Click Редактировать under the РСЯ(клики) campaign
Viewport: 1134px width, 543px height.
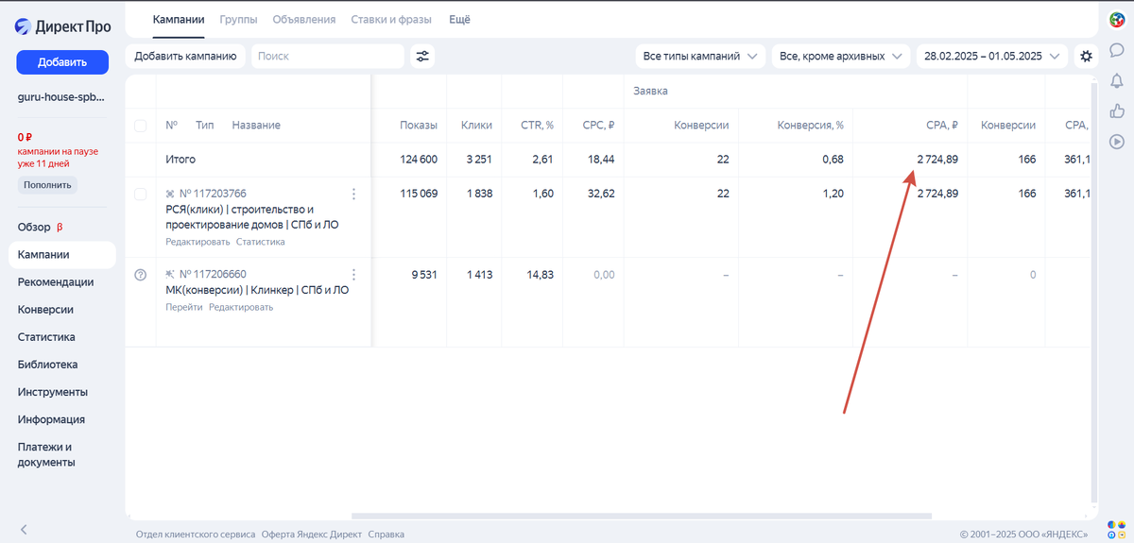(198, 243)
